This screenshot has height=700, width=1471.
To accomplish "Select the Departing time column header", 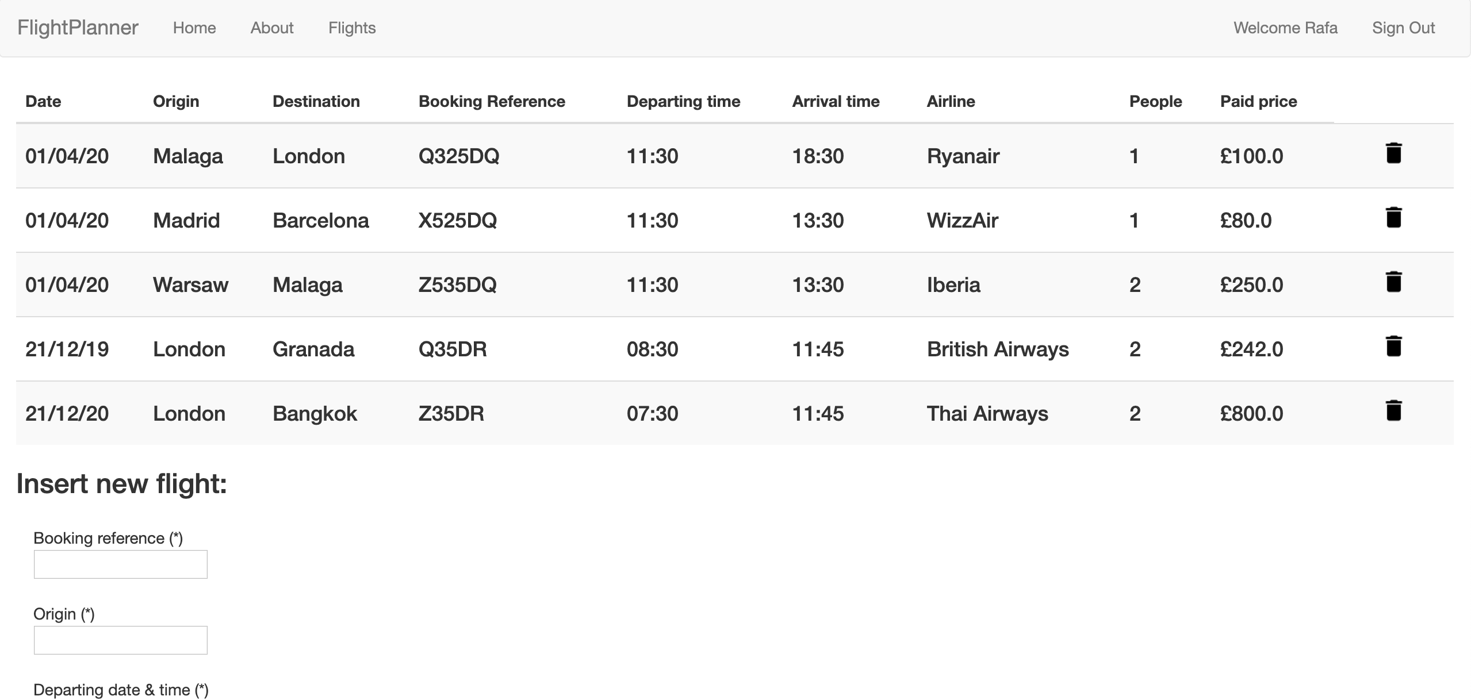I will [x=683, y=101].
